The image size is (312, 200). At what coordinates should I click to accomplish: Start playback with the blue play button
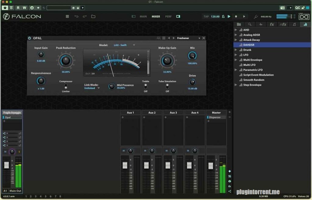pyautogui.click(x=229, y=16)
